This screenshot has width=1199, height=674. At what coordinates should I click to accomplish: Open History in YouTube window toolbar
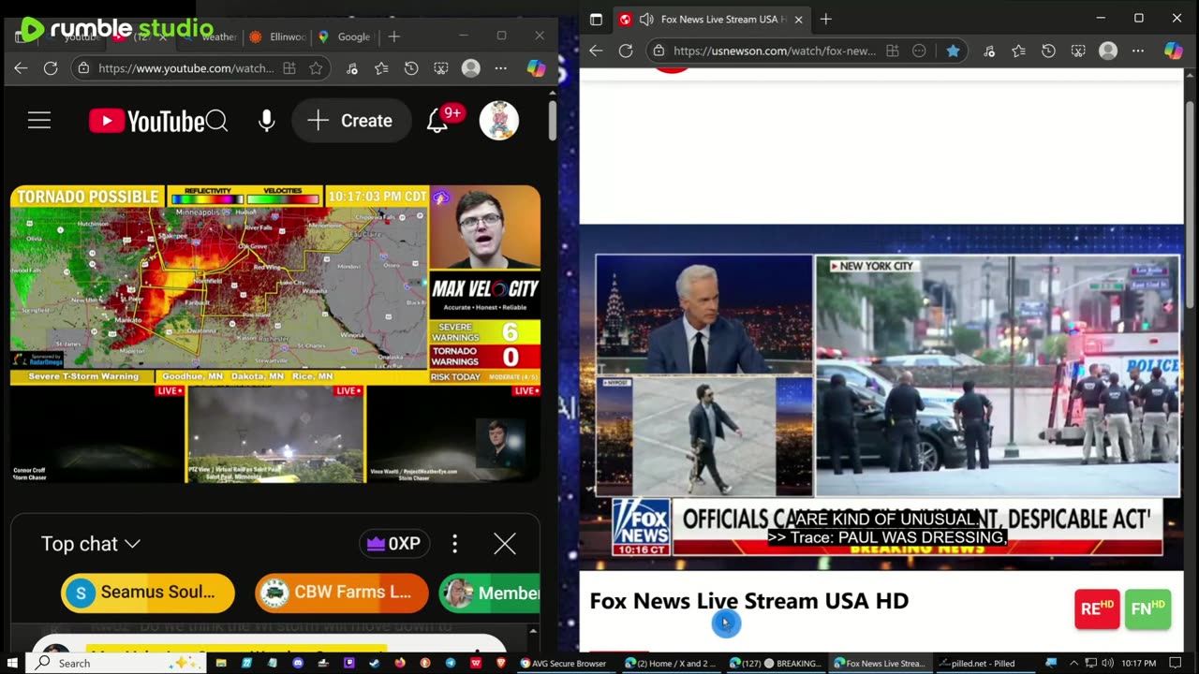pyautogui.click(x=411, y=68)
